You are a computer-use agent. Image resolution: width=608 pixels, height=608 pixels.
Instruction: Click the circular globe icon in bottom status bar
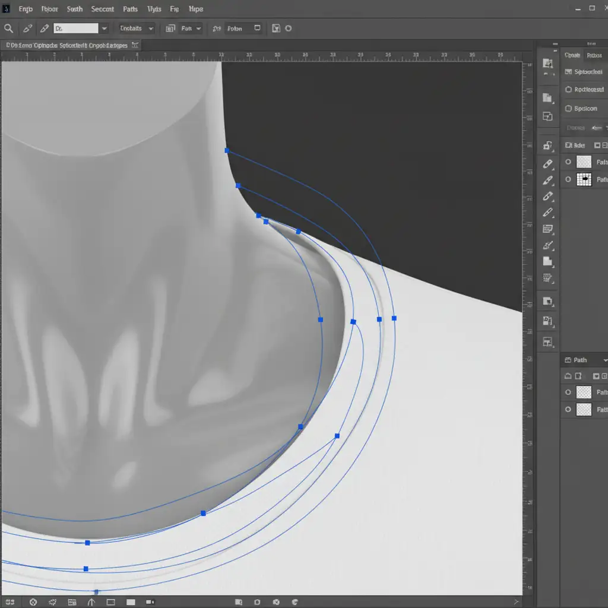(x=33, y=602)
